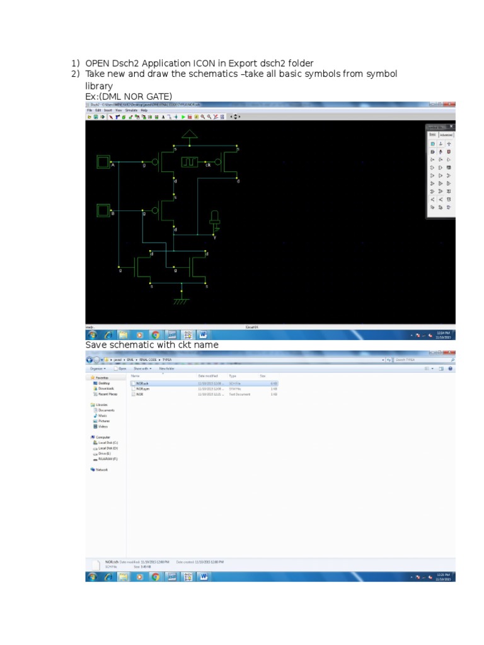Click the output LED Y symbol
The image size is (484, 645).
point(214,221)
